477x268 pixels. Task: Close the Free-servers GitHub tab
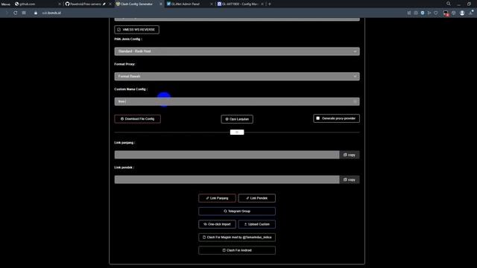coord(110,4)
